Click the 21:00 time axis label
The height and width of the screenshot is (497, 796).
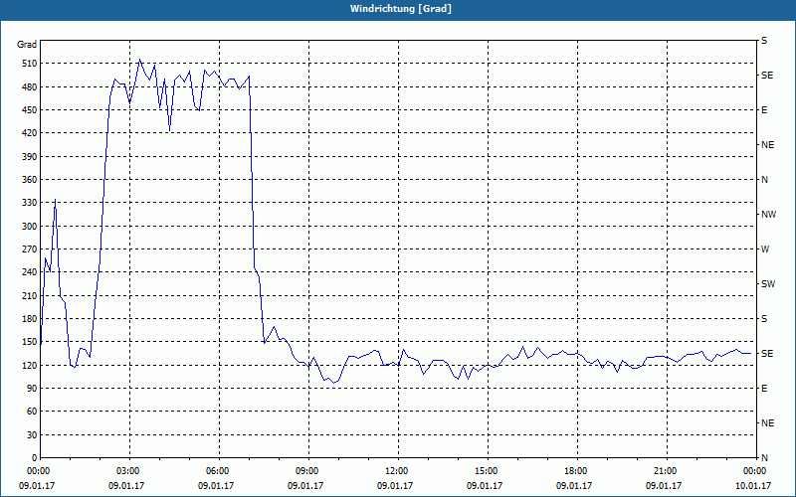pyautogui.click(x=664, y=471)
